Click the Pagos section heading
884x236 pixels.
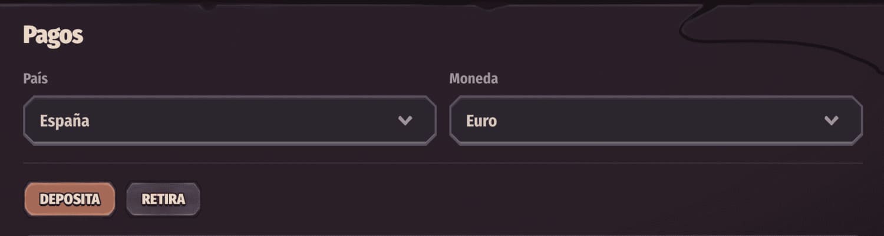(x=53, y=36)
